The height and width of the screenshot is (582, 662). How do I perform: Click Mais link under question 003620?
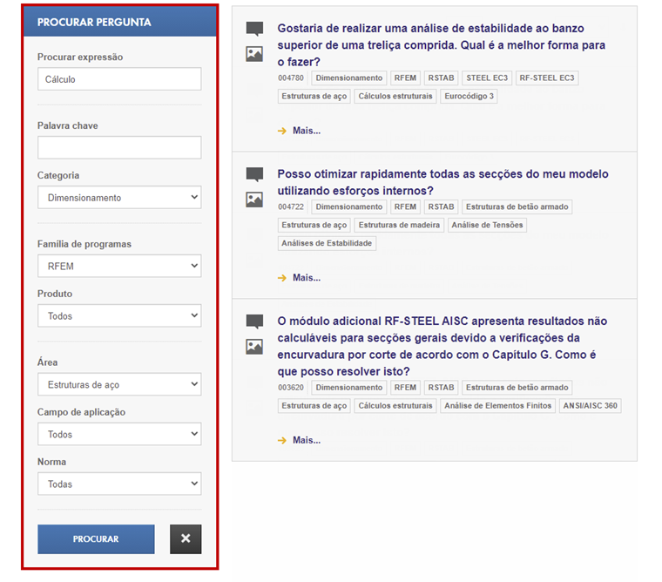click(x=307, y=440)
